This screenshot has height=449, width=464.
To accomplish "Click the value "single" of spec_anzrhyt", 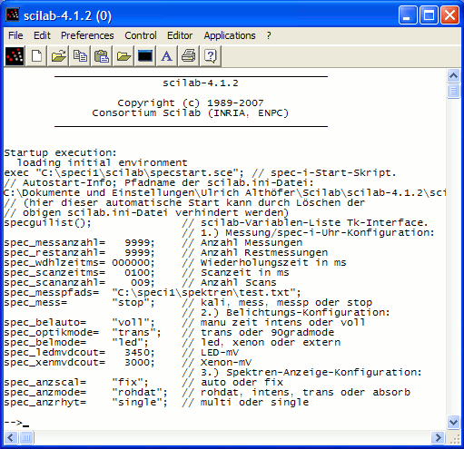I will click(137, 403).
